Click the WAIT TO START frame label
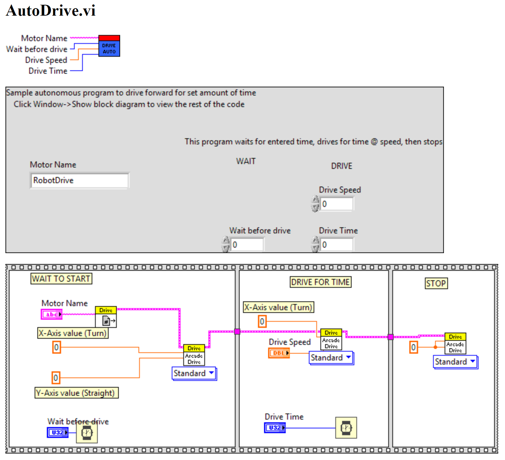This screenshot has height=460, width=505. pyautogui.click(x=61, y=279)
